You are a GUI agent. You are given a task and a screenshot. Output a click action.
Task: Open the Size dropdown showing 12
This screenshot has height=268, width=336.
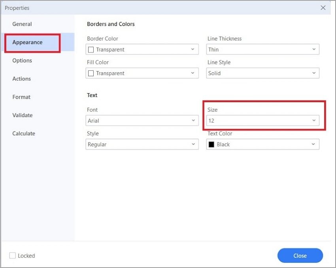pyautogui.click(x=263, y=121)
